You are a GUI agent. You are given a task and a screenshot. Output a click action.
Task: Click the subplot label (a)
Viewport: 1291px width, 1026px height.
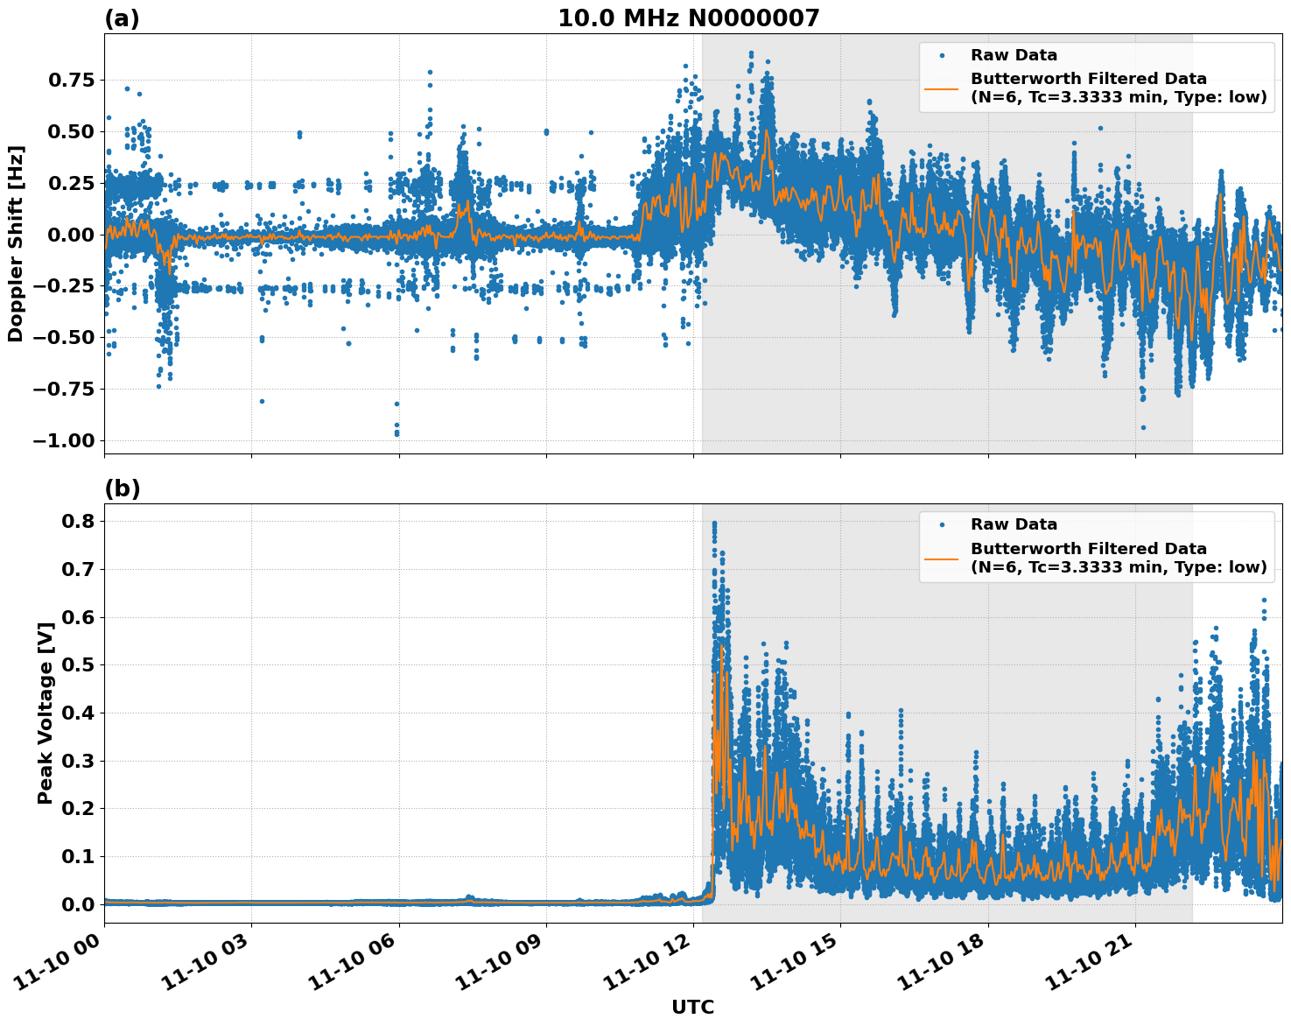click(121, 16)
